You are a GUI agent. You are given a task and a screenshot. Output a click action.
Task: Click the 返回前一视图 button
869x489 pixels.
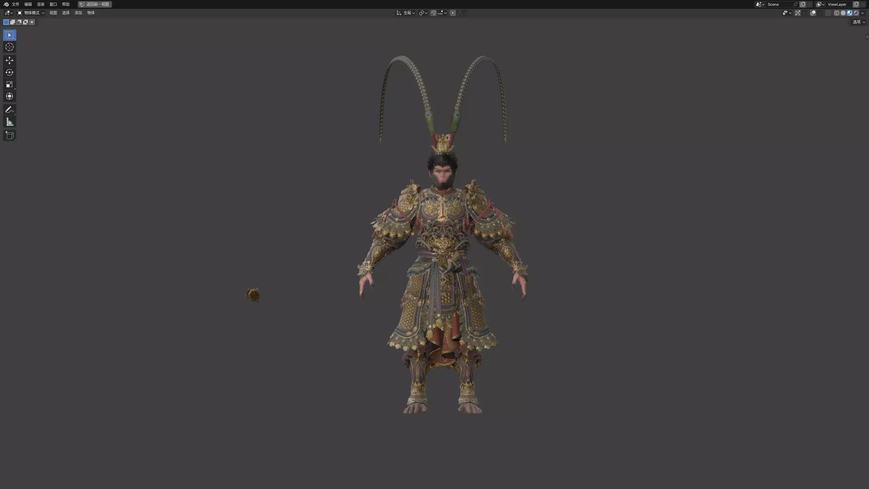pyautogui.click(x=95, y=4)
